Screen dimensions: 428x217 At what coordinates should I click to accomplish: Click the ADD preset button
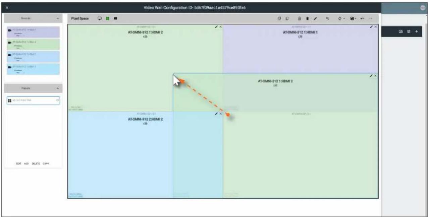[x=27, y=163]
